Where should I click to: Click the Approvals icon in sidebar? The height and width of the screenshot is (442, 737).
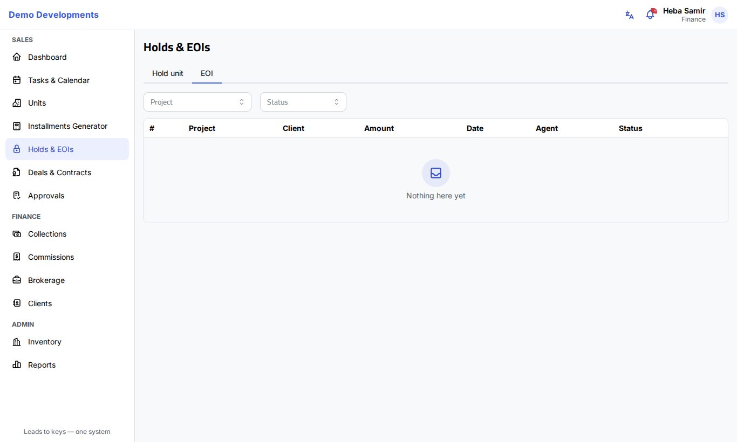pyautogui.click(x=17, y=196)
